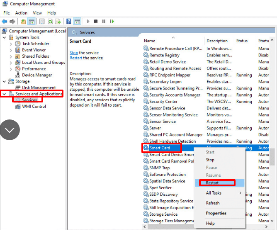Select Task Scheduler clock icon in tree
This screenshot has height=236, width=277.
pos(18,44)
